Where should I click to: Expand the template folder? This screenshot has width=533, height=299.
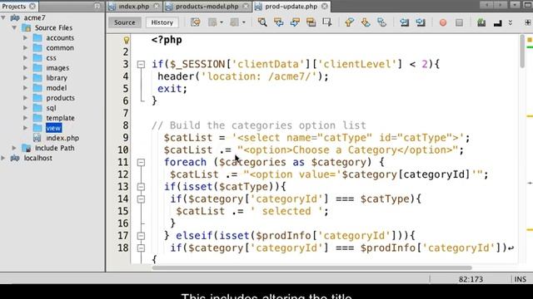(26, 118)
